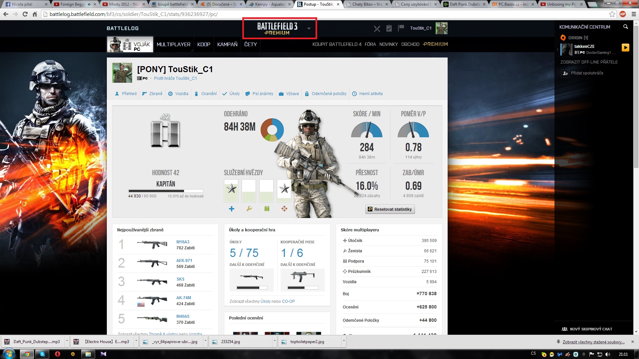Screen dimensions: 639x359
Task: Click the browser address bar URL
Action: click(133, 14)
